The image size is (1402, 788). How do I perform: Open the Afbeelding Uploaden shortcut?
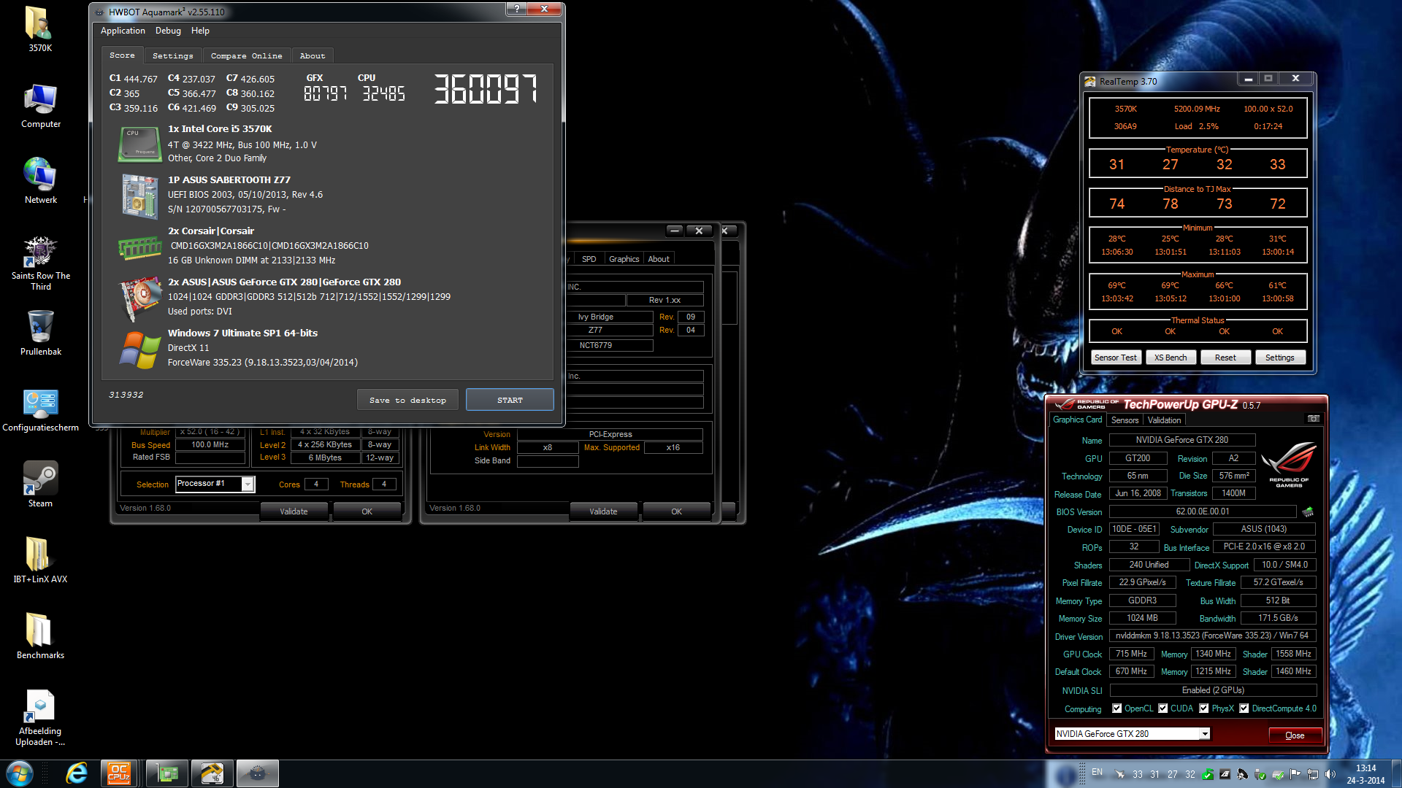[x=40, y=718]
